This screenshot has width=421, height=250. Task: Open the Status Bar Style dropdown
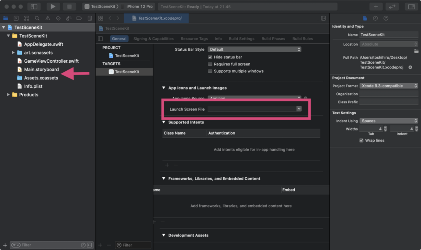coord(254,49)
